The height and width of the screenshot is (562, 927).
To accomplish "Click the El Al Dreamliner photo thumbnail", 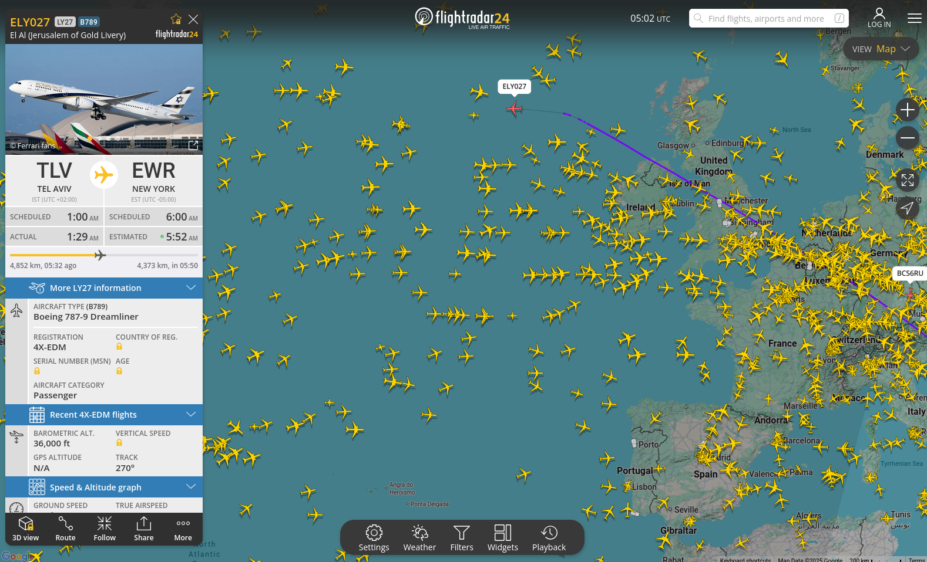I will click(x=104, y=99).
